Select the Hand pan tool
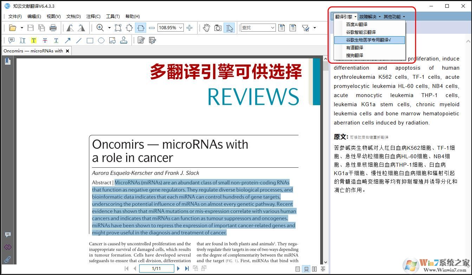The width and height of the screenshot is (472, 275). pyautogui.click(x=206, y=28)
